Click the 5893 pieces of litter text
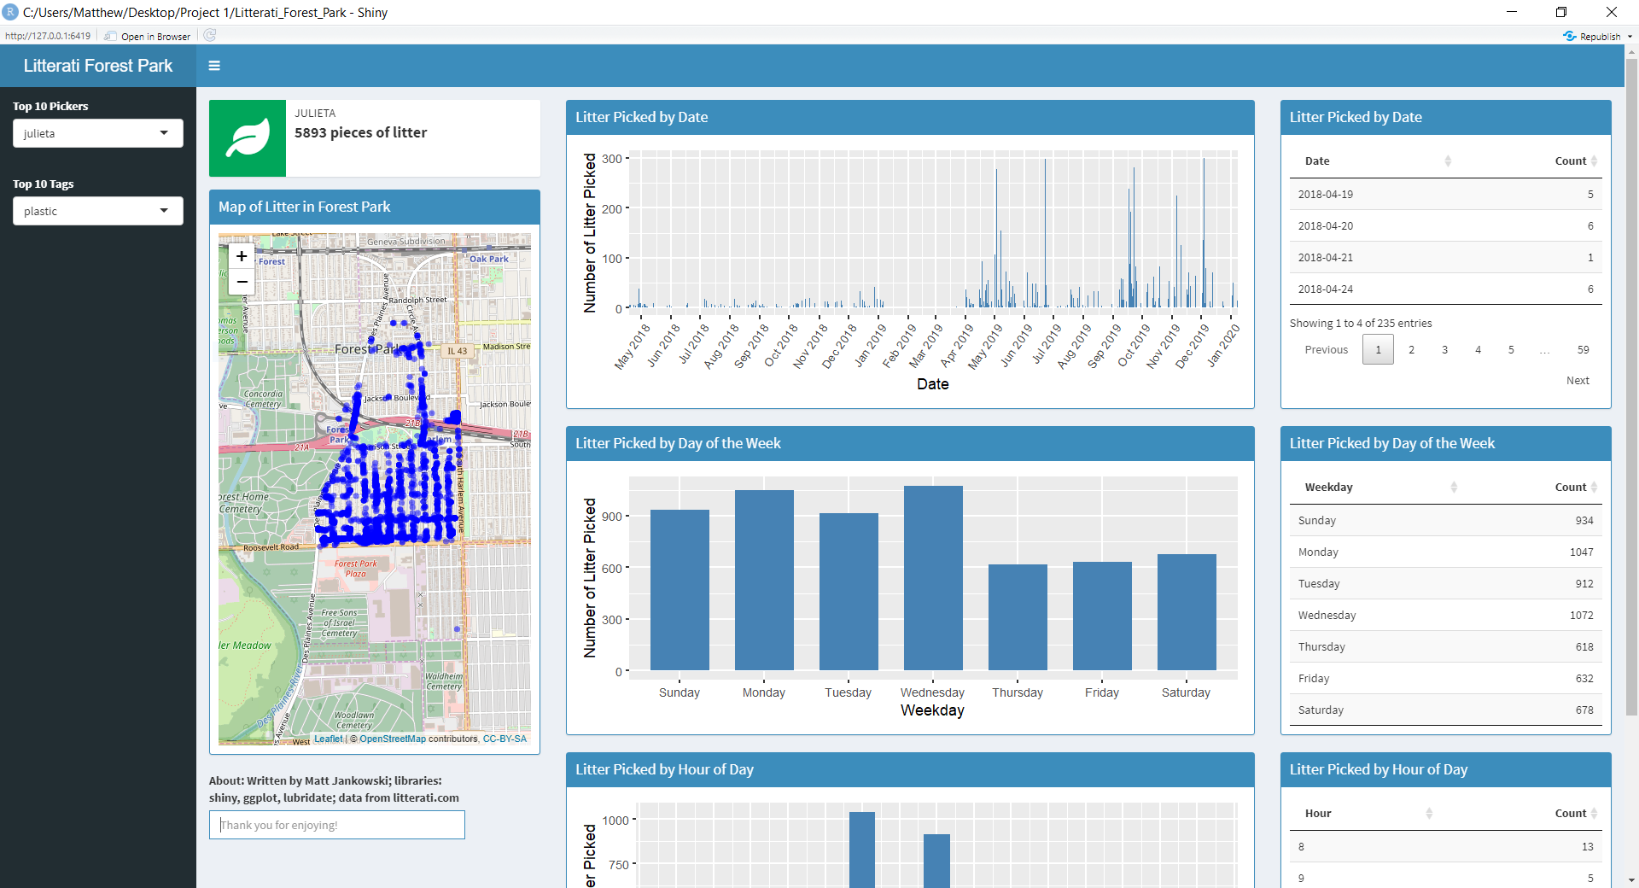This screenshot has height=888, width=1639. click(361, 132)
